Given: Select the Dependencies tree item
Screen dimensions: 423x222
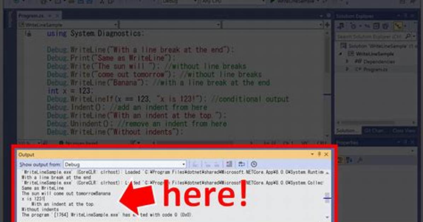Looking at the screenshot, I should click(374, 62).
